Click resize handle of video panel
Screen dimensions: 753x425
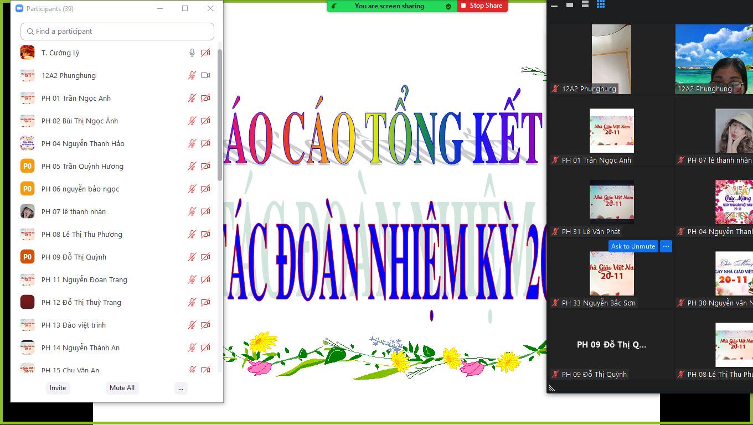click(x=551, y=388)
